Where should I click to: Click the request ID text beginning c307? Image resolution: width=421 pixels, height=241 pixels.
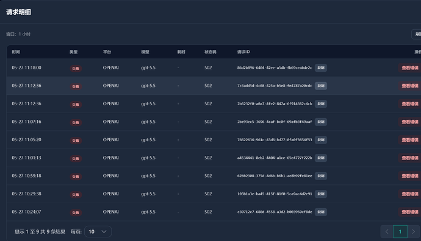click(x=275, y=212)
